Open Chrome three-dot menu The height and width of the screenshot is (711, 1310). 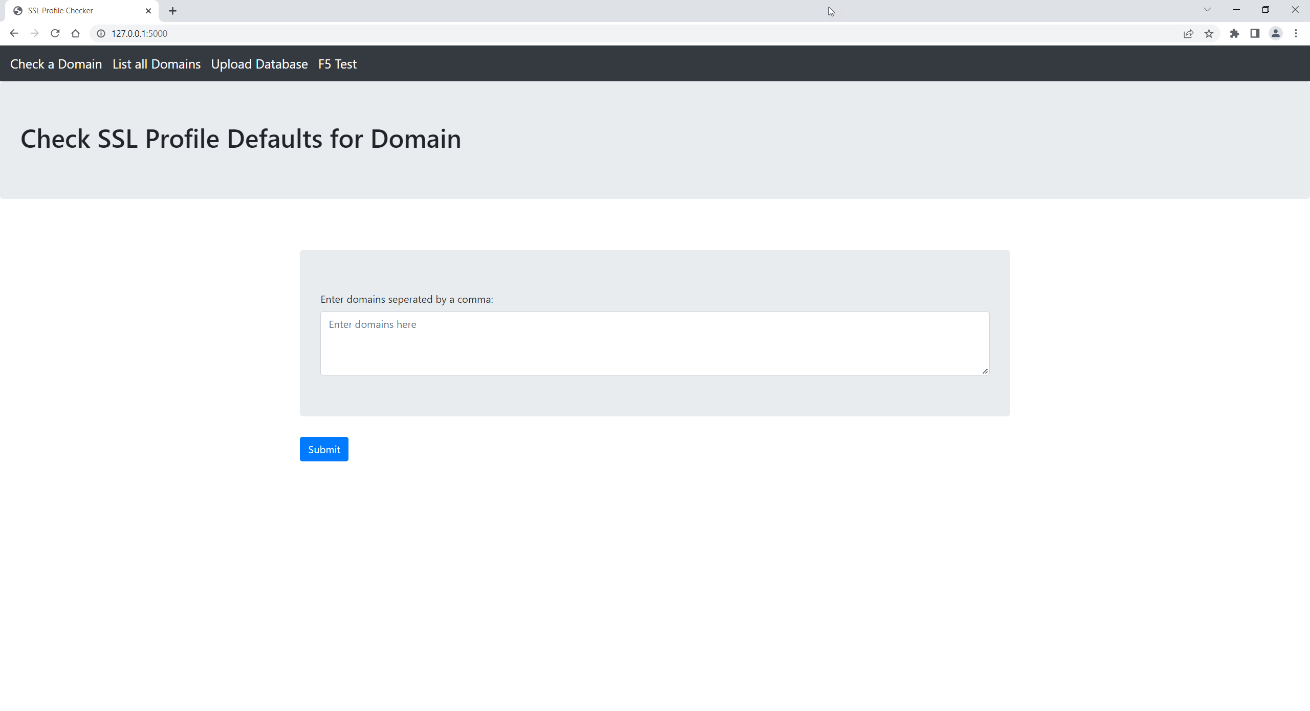tap(1296, 33)
